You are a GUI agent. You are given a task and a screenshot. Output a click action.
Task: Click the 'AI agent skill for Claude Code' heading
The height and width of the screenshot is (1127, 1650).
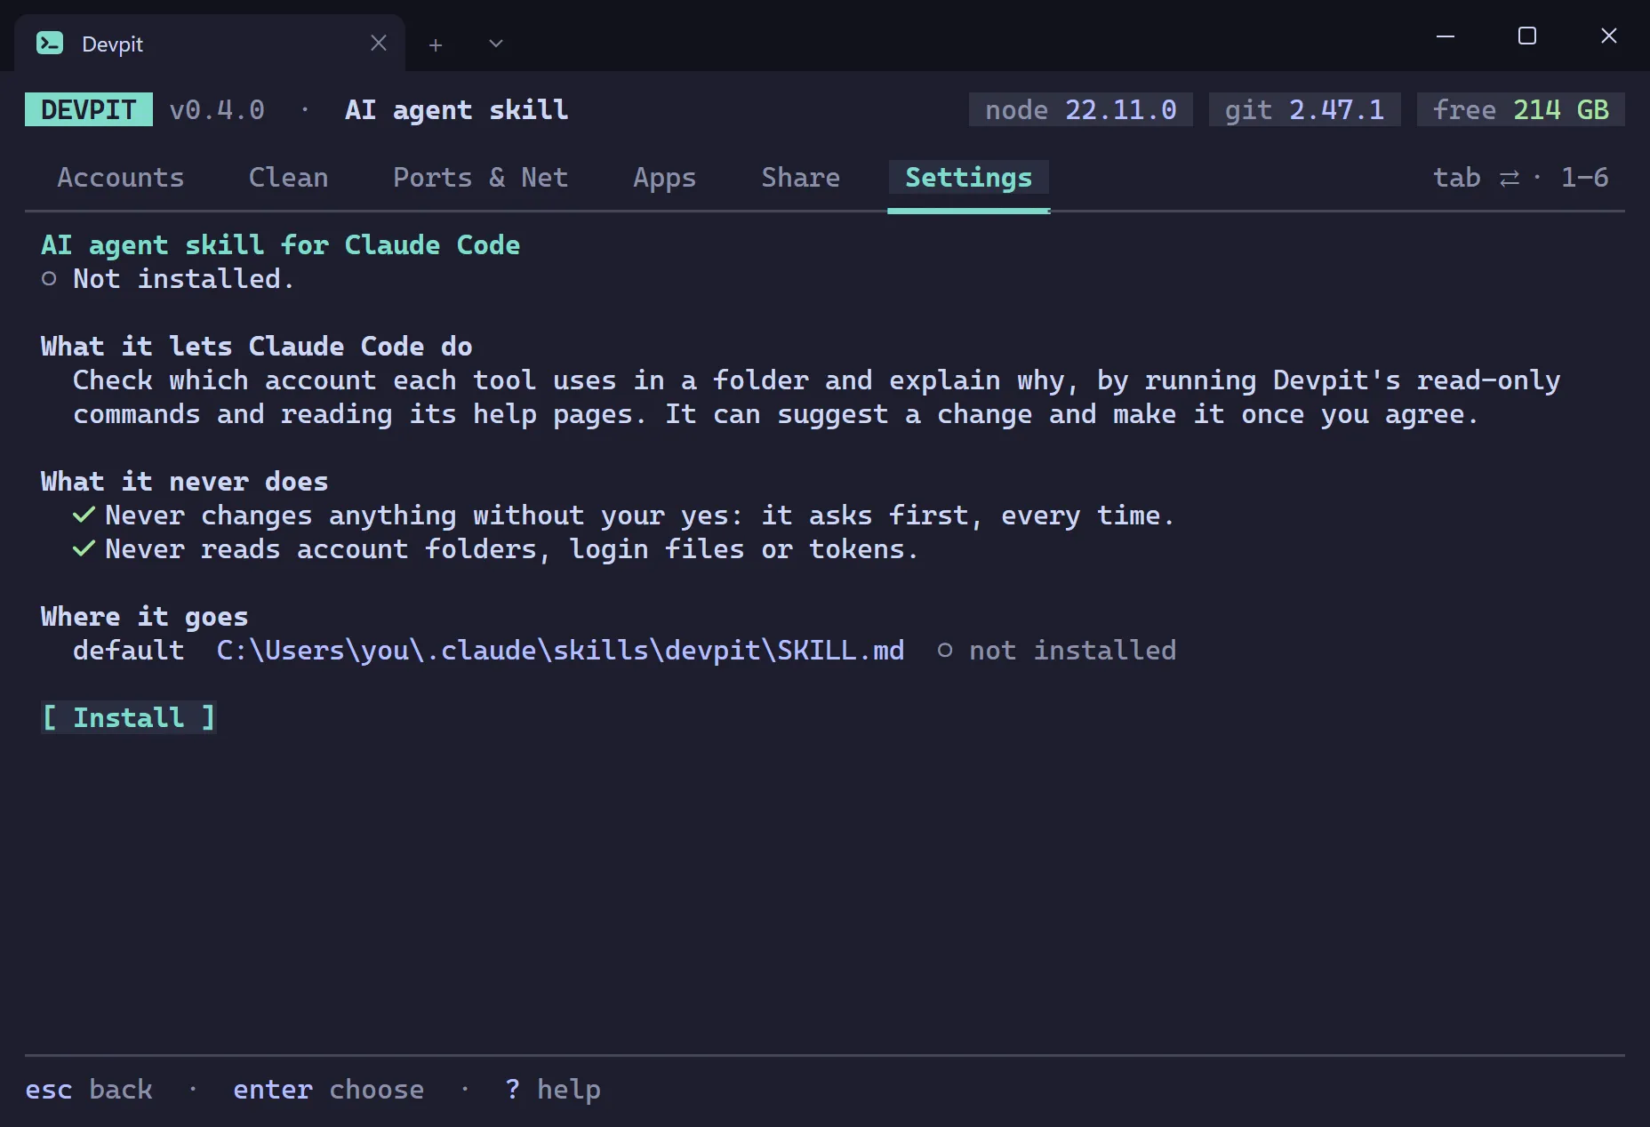[281, 245]
